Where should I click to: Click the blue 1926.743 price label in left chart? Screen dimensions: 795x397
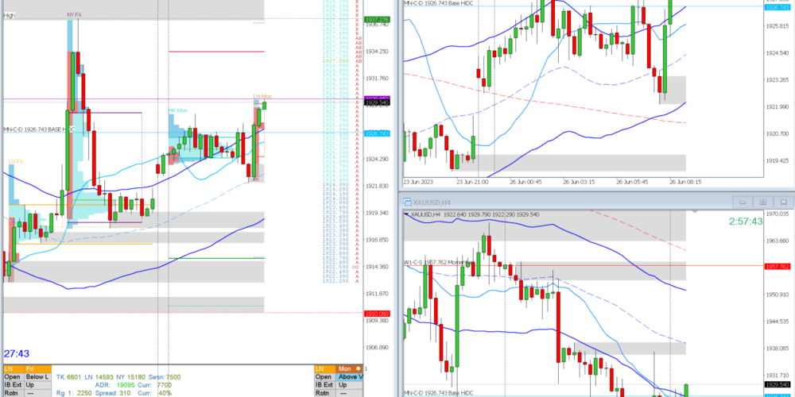click(376, 133)
